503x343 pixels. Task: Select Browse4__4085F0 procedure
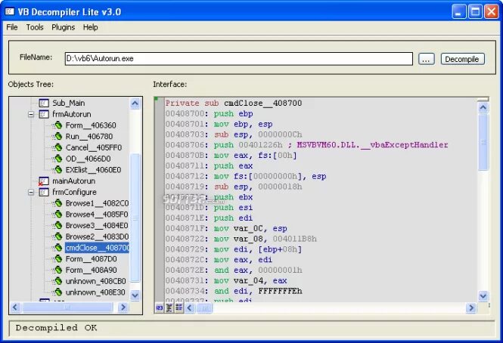click(97, 215)
